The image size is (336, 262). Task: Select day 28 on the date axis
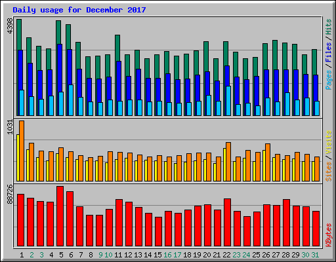285,255
